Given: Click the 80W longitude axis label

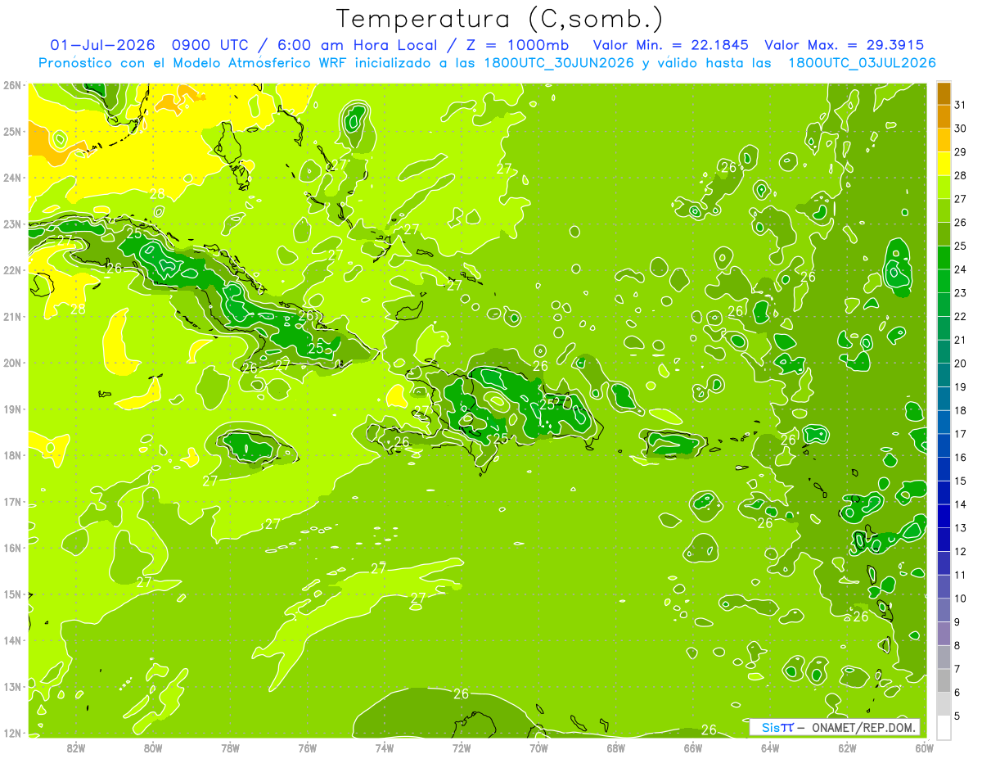Looking at the screenshot, I should click(x=152, y=747).
